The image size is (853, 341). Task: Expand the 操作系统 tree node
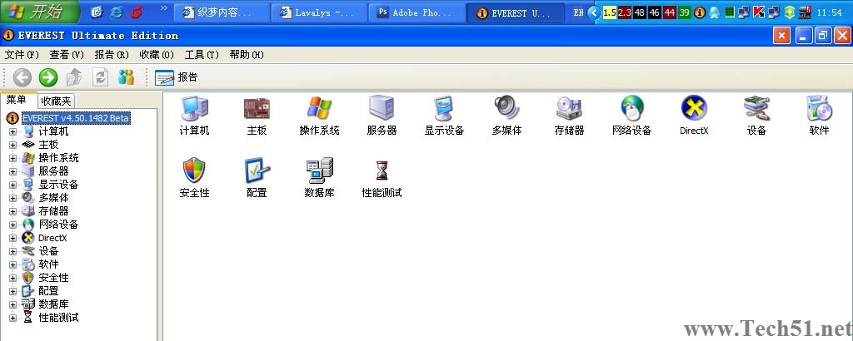click(13, 158)
